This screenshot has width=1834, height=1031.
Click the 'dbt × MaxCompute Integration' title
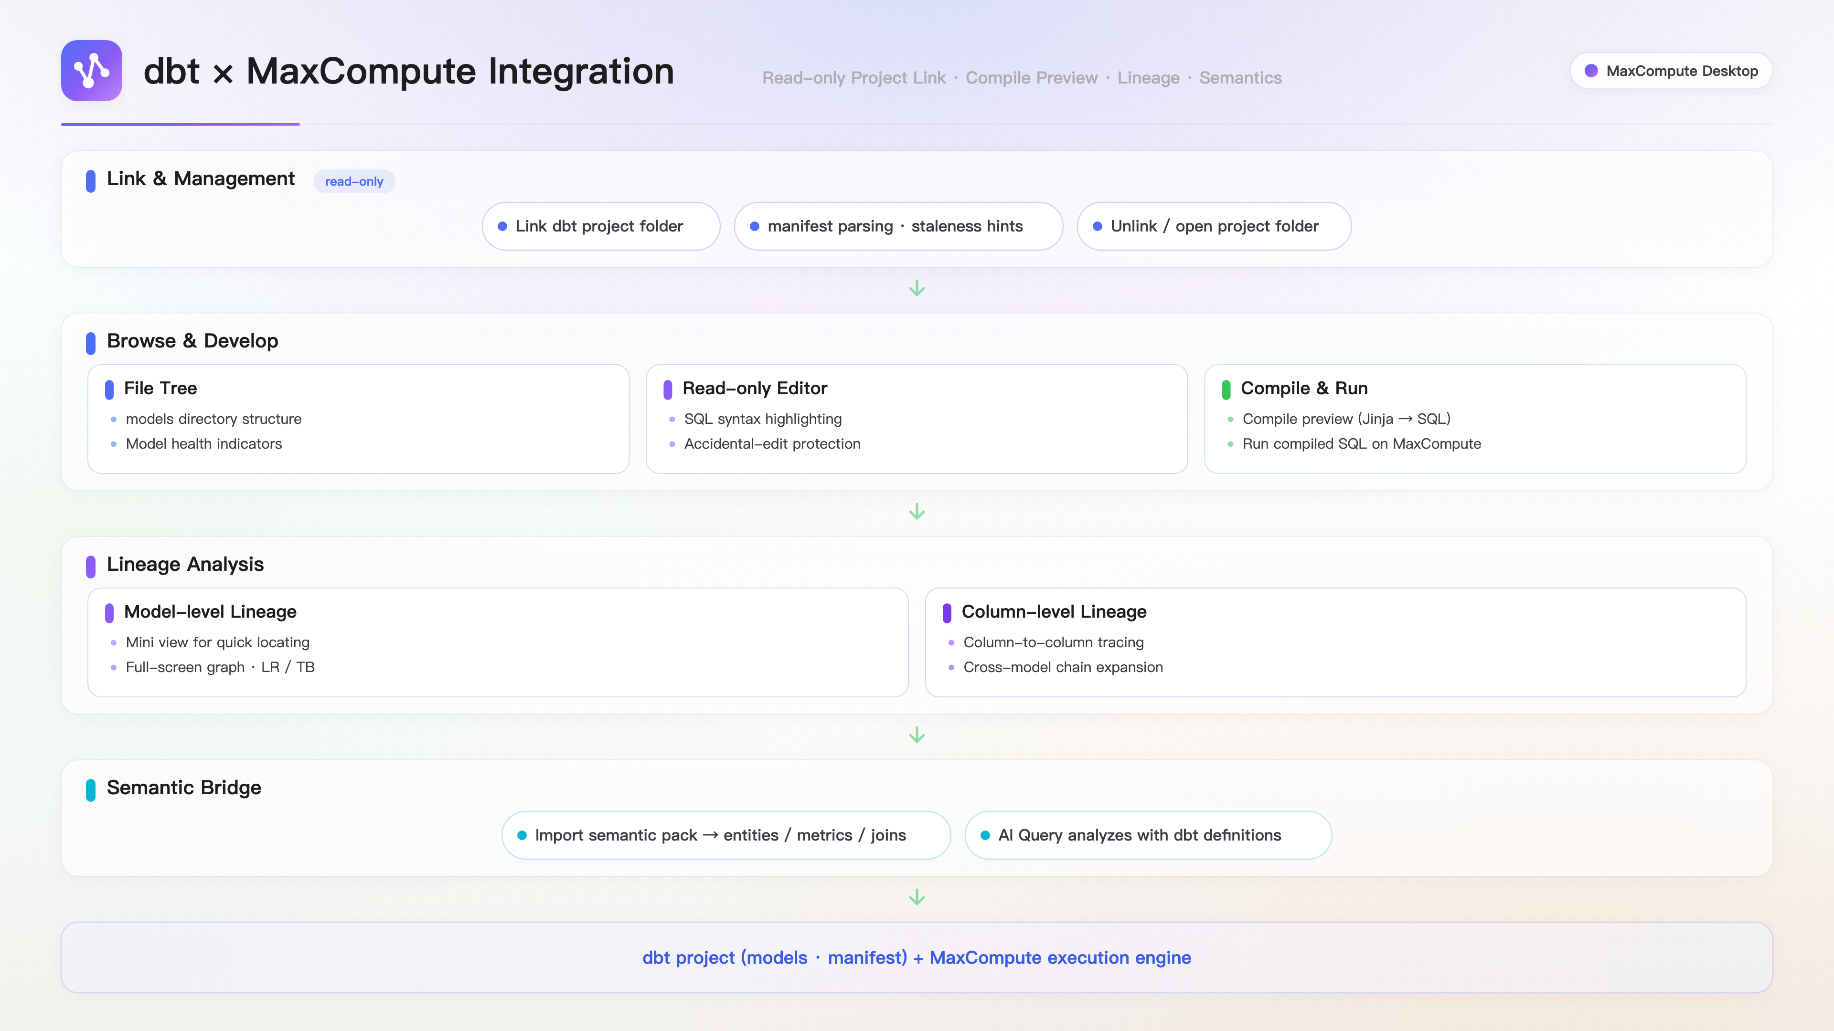[409, 71]
